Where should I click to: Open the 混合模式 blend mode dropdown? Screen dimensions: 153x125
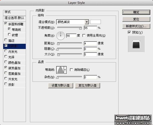coord(72,22)
